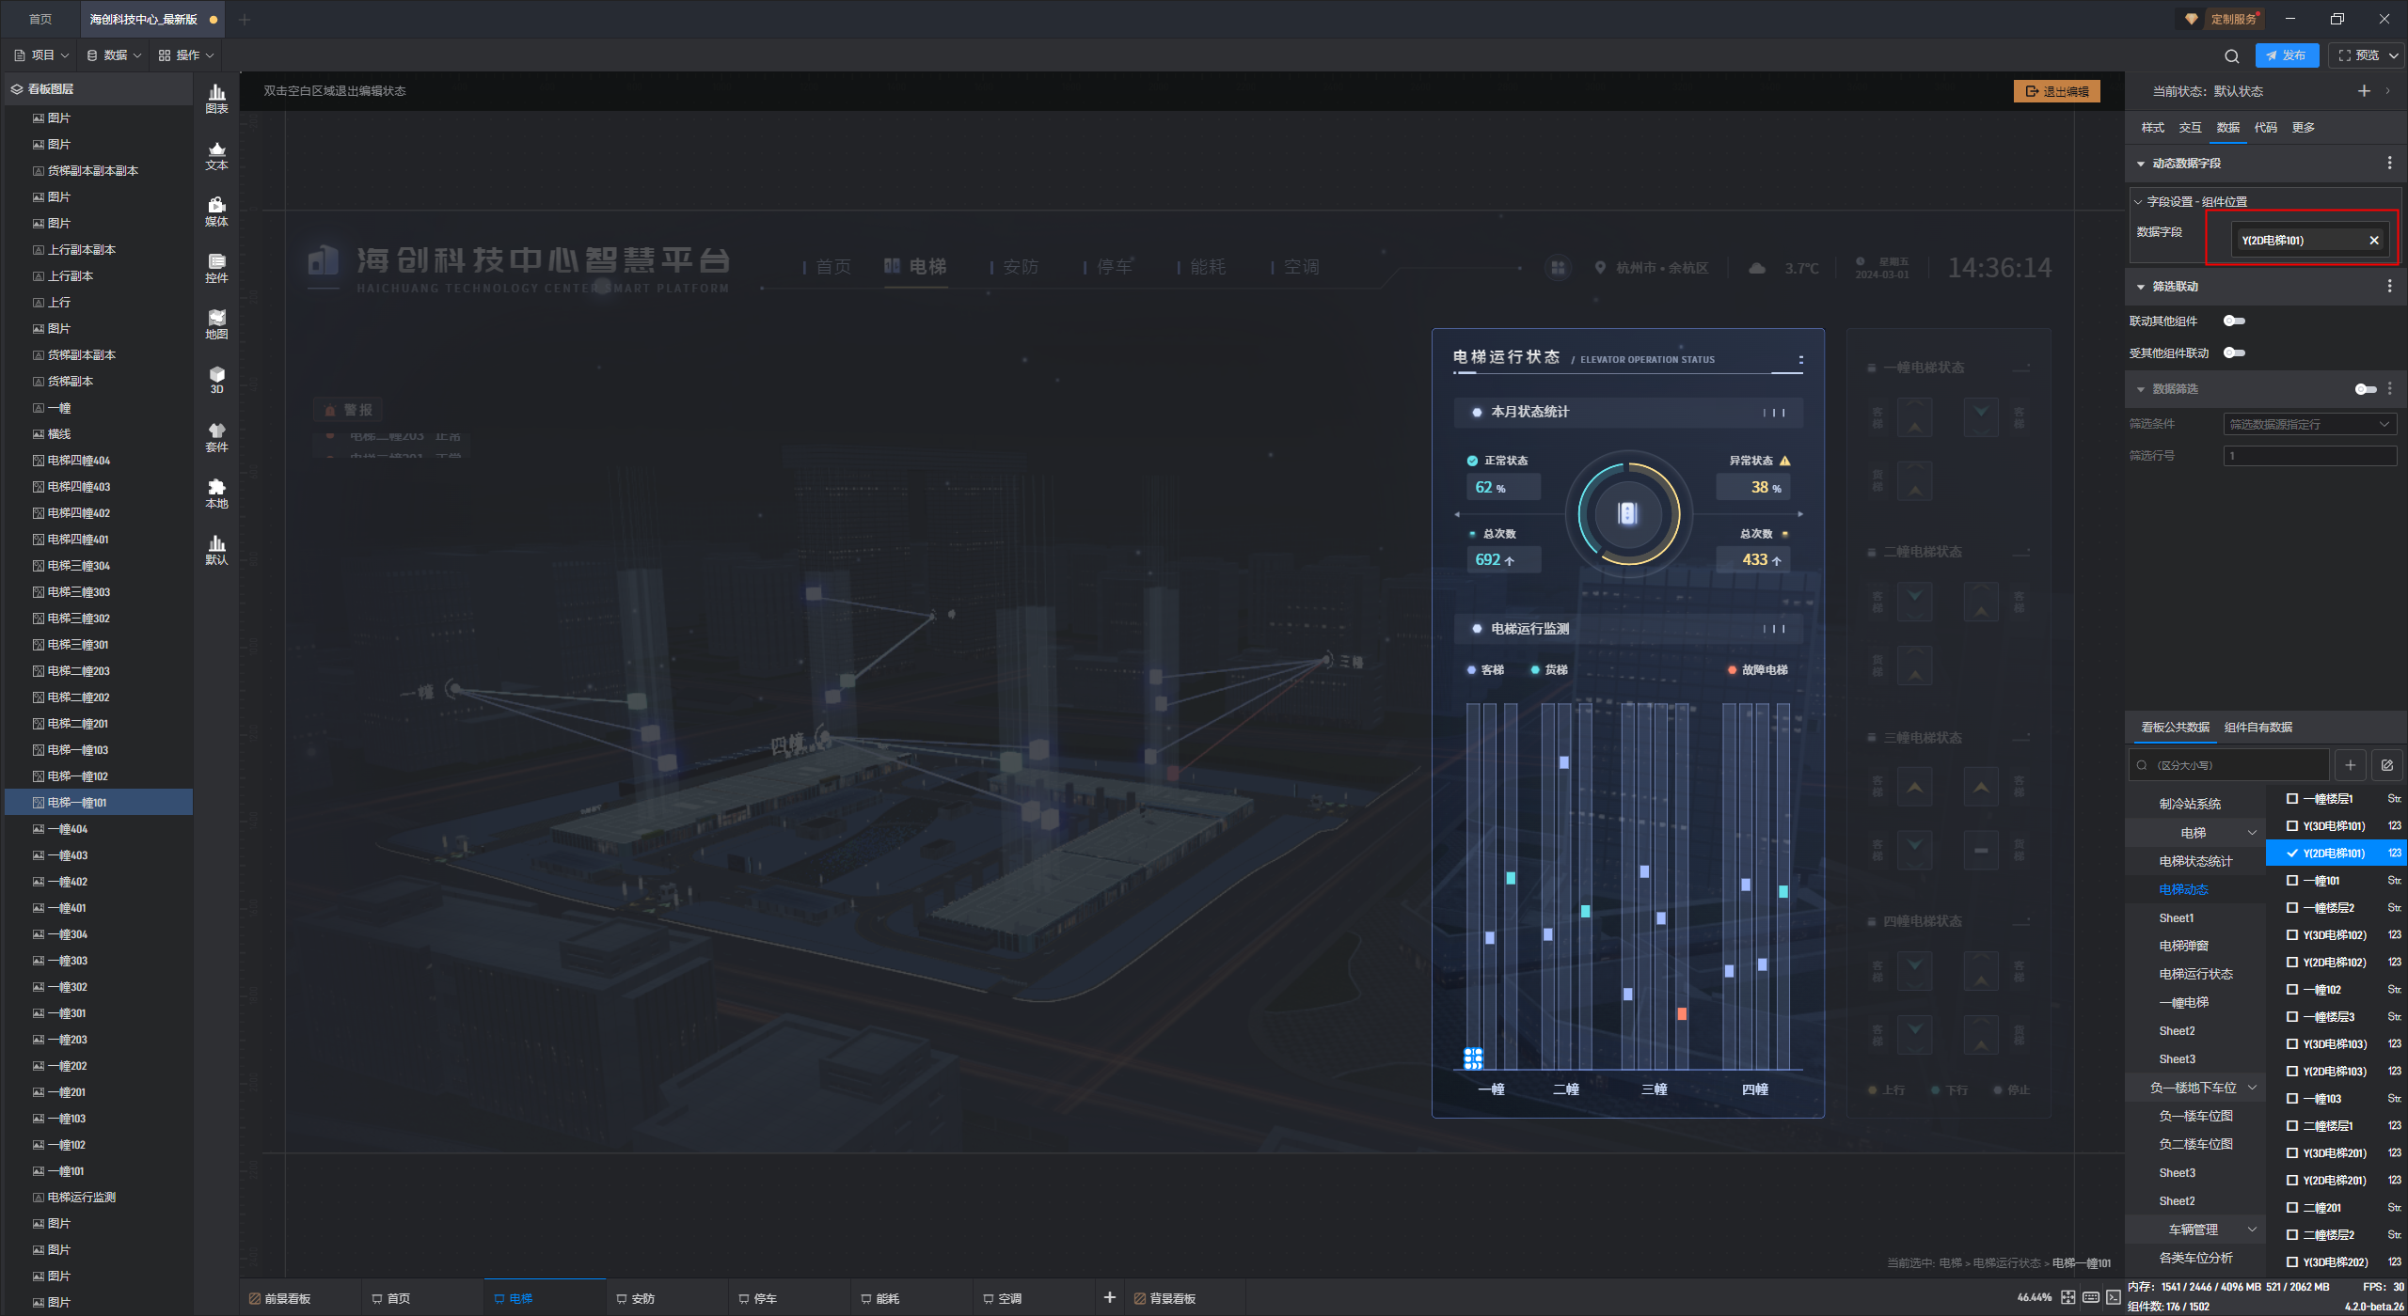Enable the 联动其他组件 toggle
This screenshot has width=2408, height=1316.
pyautogui.click(x=2234, y=321)
